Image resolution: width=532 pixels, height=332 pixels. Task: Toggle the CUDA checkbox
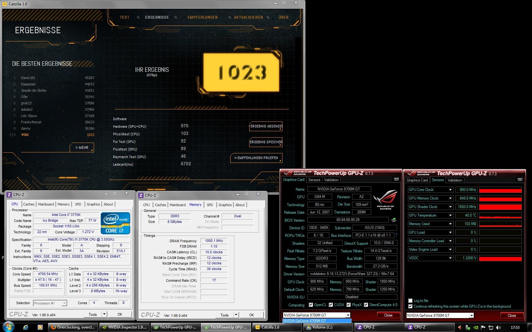tap(331, 305)
